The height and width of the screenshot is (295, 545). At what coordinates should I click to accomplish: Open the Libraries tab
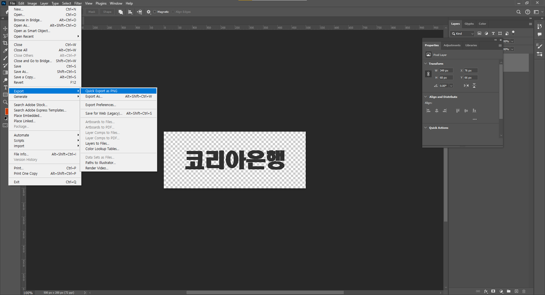(x=471, y=45)
